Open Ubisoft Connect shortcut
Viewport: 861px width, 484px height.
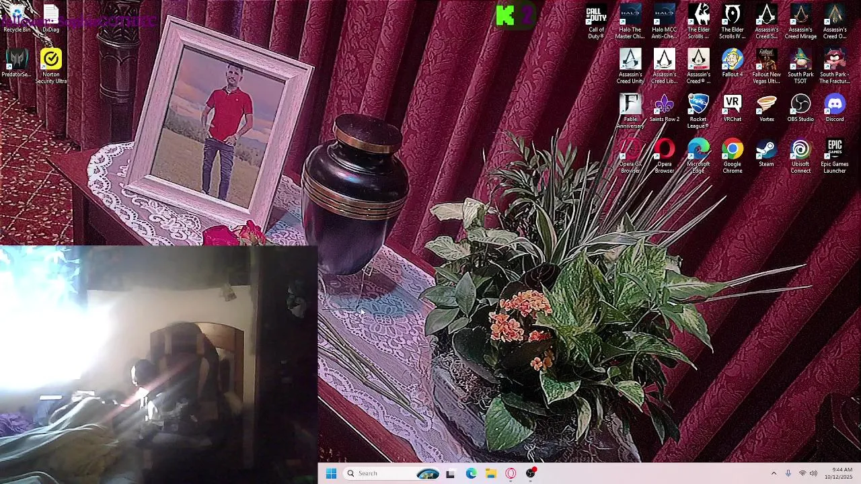pos(800,157)
